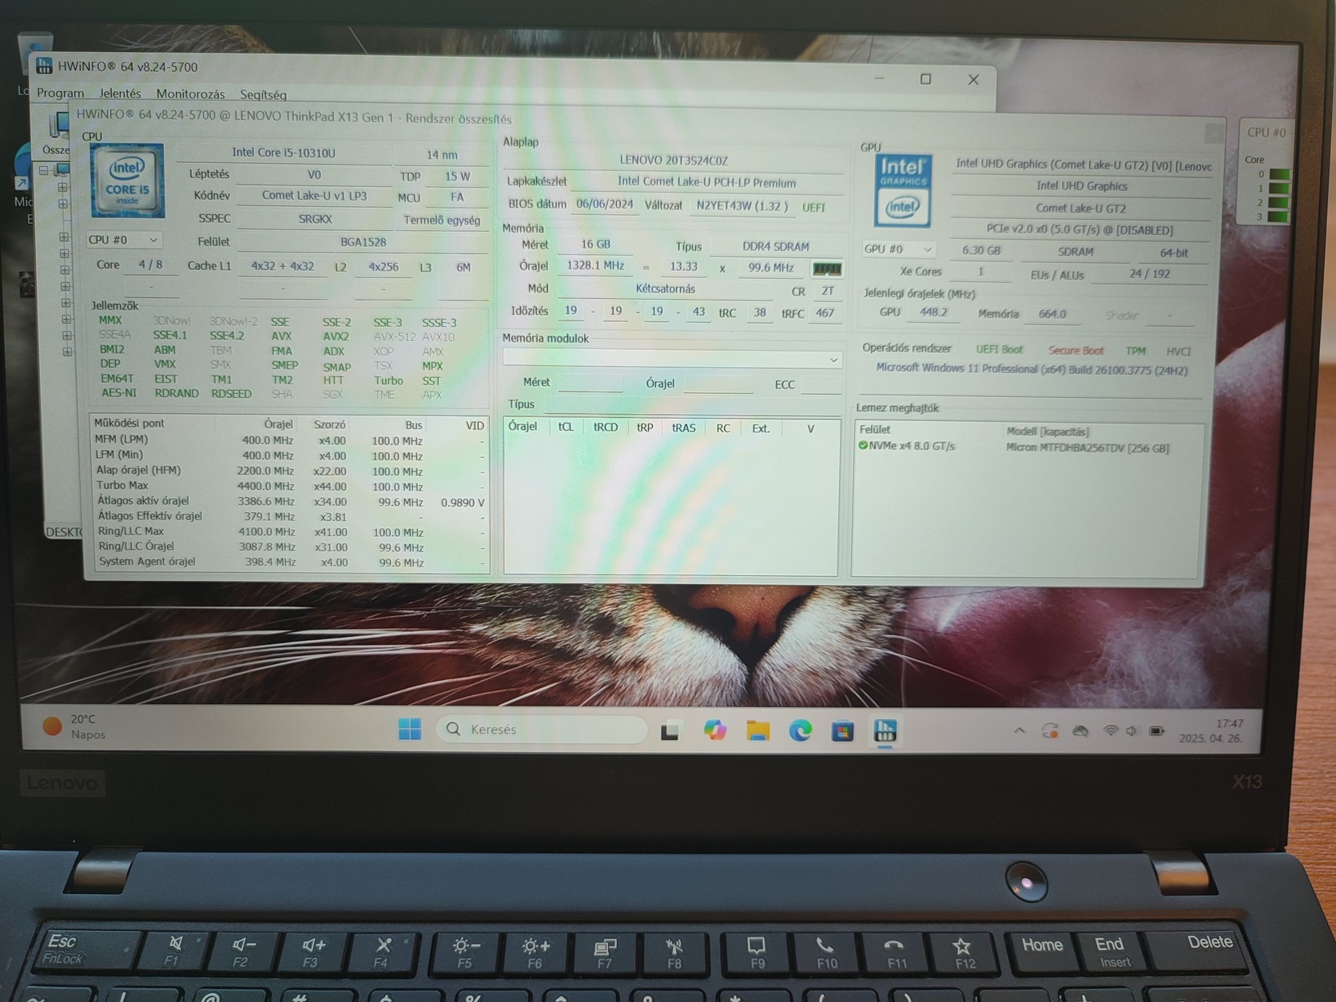Click the Intel Core i5 logo
This screenshot has height=1002, width=1336.
coord(128,181)
